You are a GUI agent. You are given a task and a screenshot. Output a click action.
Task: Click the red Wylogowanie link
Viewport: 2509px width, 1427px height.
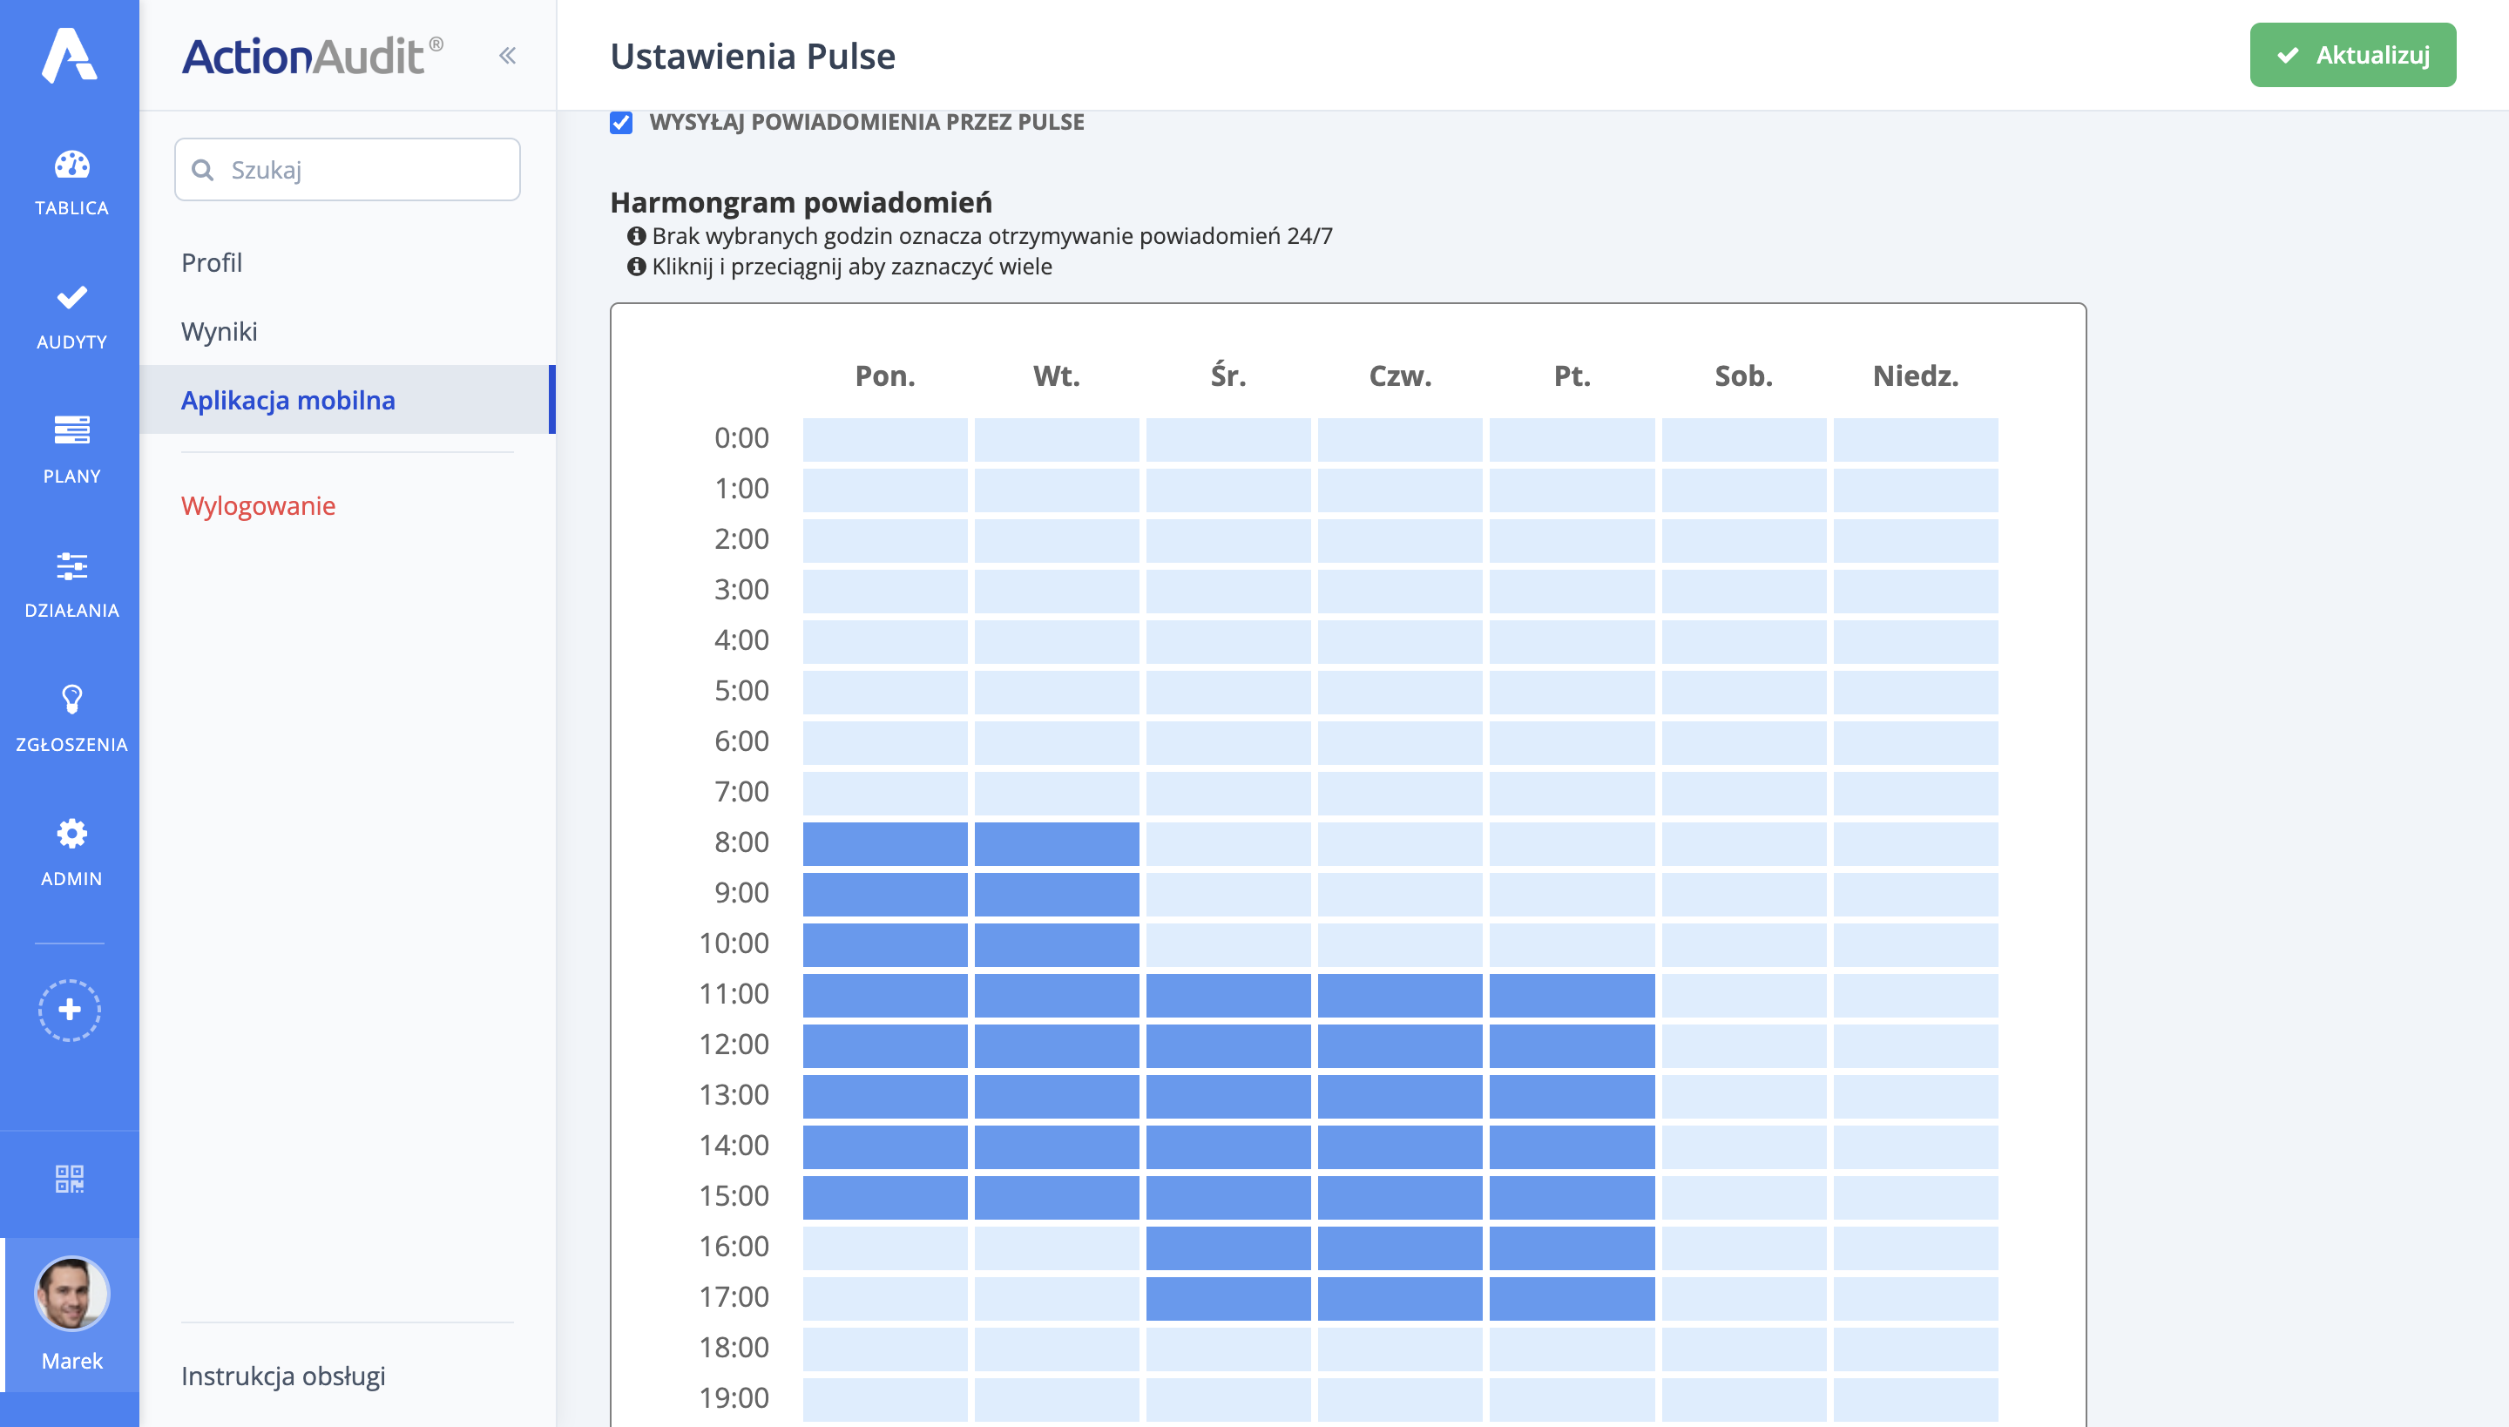pyautogui.click(x=259, y=505)
